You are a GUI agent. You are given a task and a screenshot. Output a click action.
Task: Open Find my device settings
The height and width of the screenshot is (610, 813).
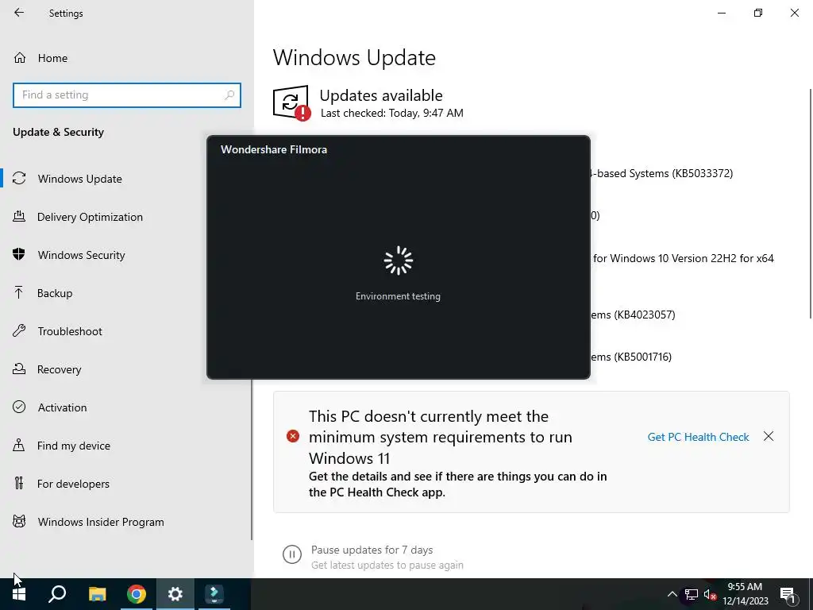(x=74, y=446)
